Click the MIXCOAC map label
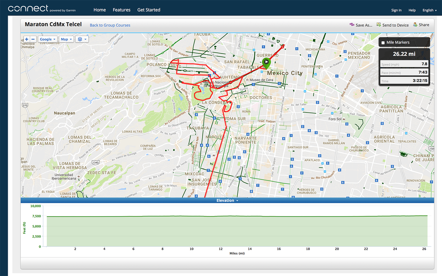Image resolution: width=442 pixels, height=276 pixels. coord(194,173)
